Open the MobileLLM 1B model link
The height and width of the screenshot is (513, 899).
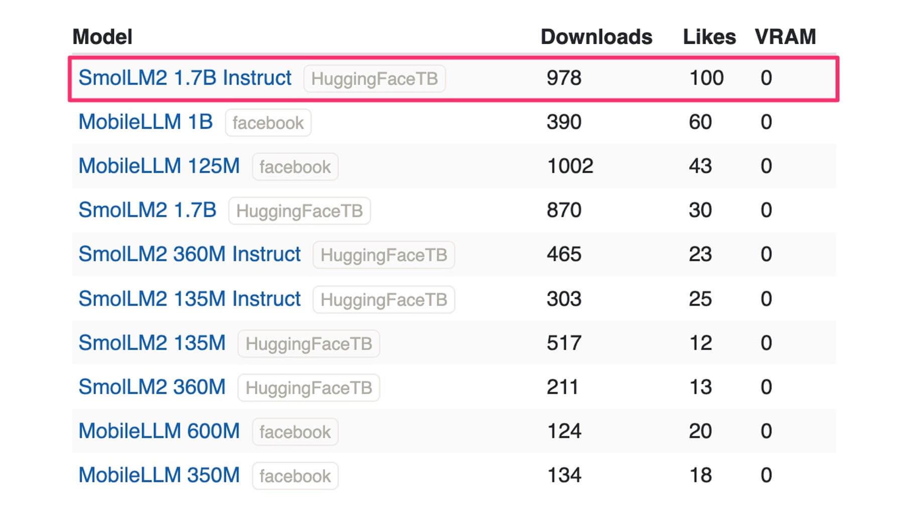pyautogui.click(x=145, y=122)
